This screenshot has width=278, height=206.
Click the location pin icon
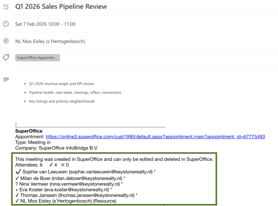tap(6, 41)
